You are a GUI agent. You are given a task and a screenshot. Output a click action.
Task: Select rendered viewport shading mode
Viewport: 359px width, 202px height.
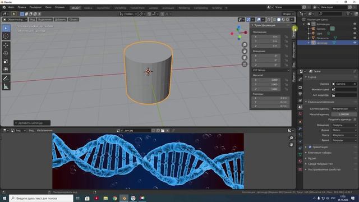click(288, 20)
